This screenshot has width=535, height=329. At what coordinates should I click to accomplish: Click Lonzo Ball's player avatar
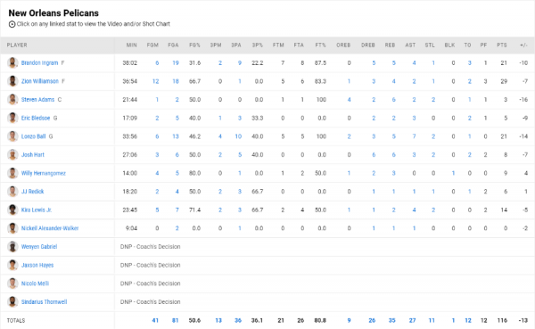coord(12,136)
